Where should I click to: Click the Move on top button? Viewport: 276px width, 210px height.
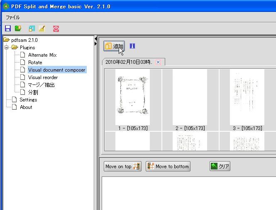tap(122, 166)
